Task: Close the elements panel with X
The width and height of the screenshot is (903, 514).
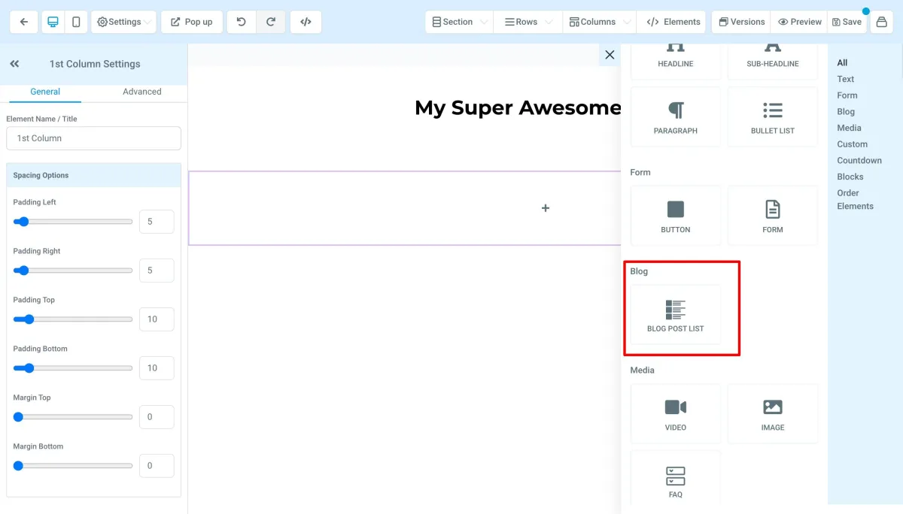Action: (610, 55)
